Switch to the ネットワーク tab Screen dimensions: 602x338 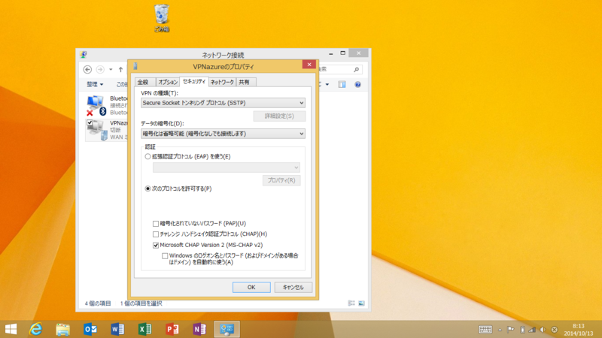click(x=222, y=82)
